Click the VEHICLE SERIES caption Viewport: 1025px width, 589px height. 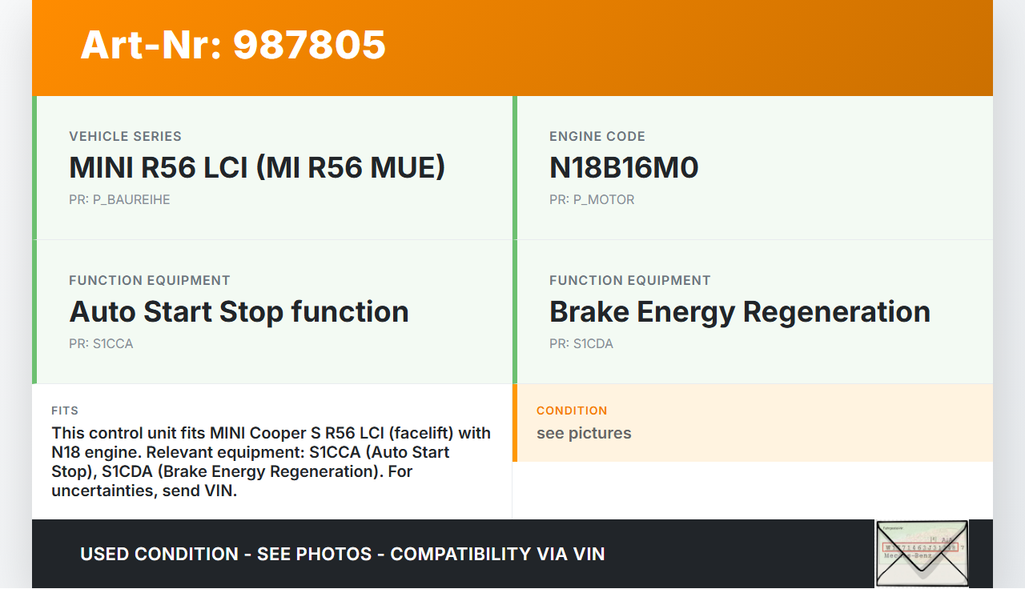click(x=125, y=136)
